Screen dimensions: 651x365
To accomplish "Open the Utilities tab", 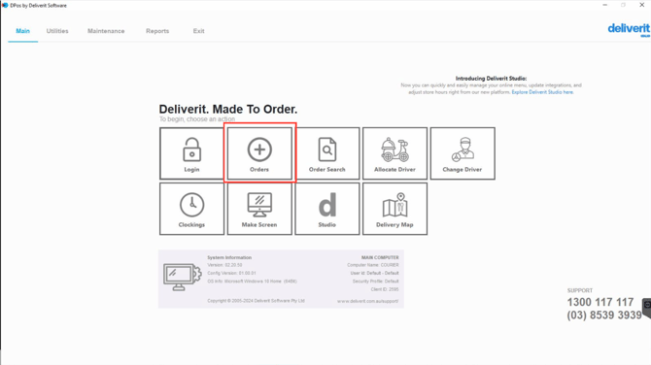I will pyautogui.click(x=57, y=31).
